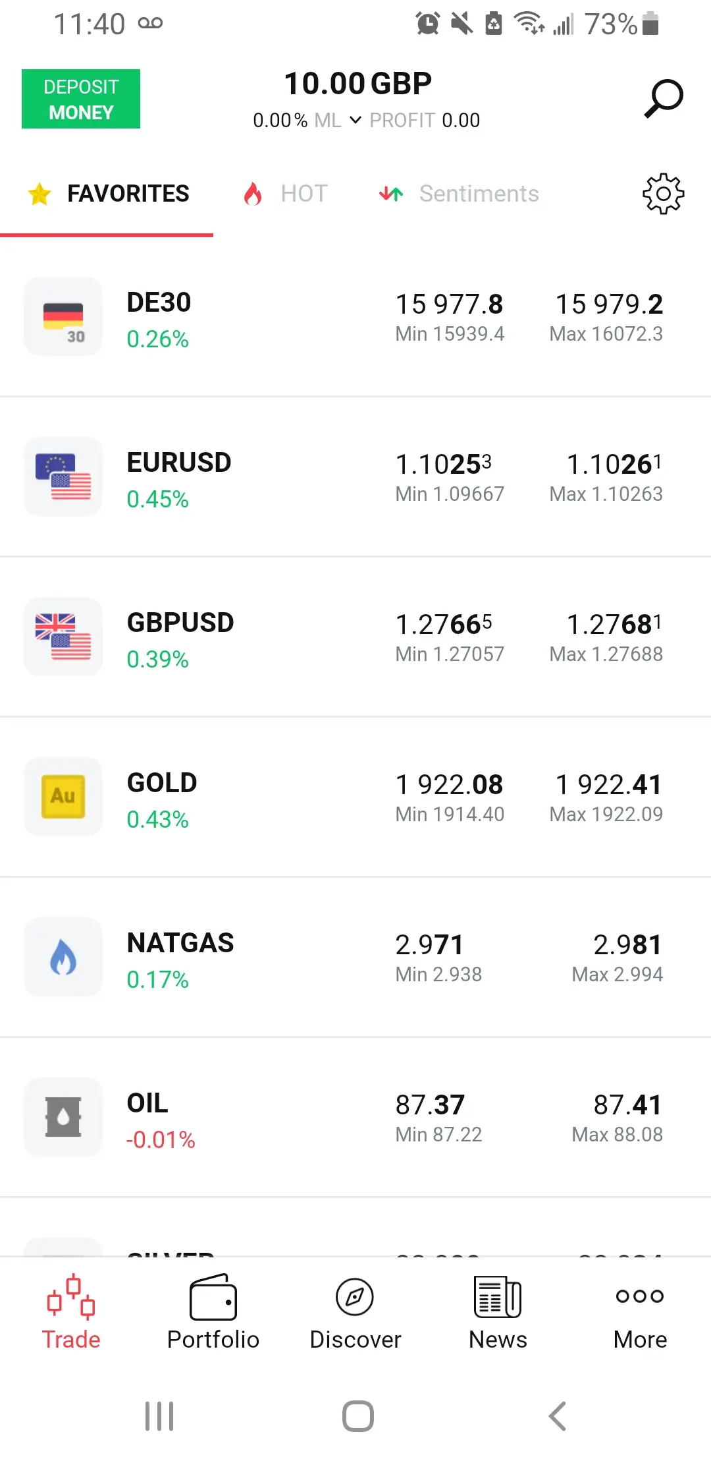Open the News newspaper icon
The width and height of the screenshot is (711, 1463).
498,1297
